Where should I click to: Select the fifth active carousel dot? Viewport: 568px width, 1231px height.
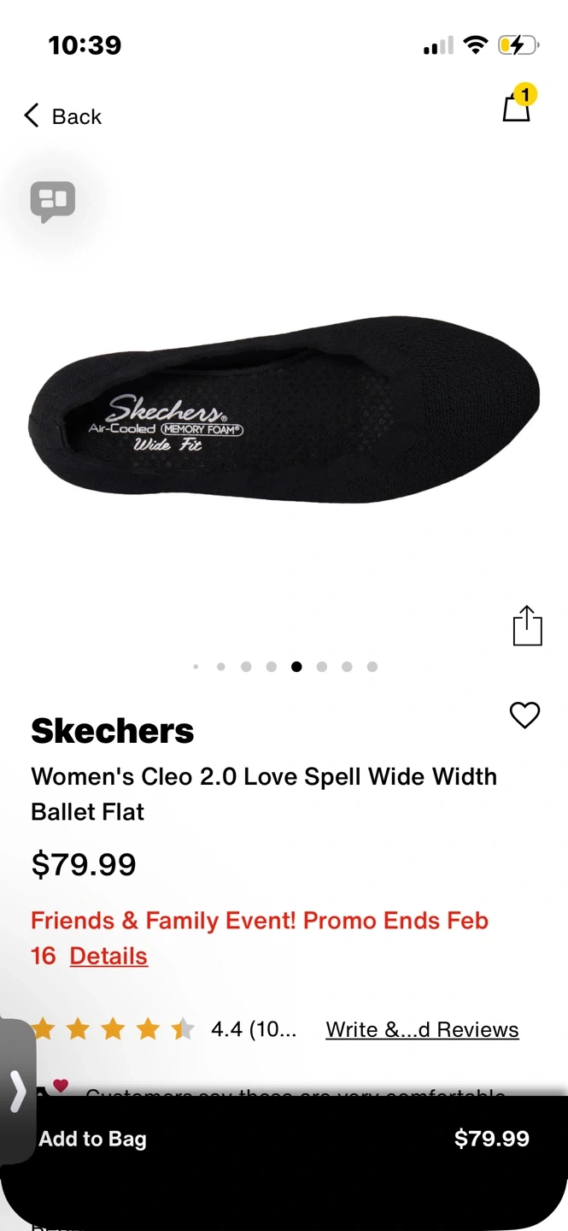click(x=296, y=667)
